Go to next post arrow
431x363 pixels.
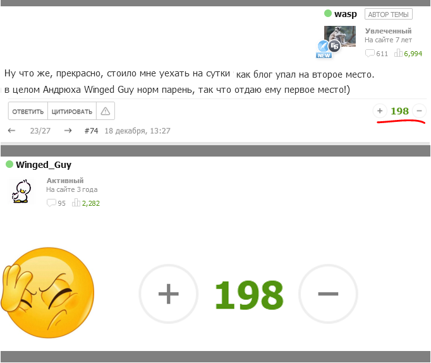[68, 131]
